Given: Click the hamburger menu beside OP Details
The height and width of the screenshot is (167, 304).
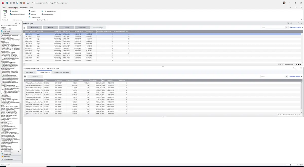Looking at the screenshot, I should coord(25,76).
